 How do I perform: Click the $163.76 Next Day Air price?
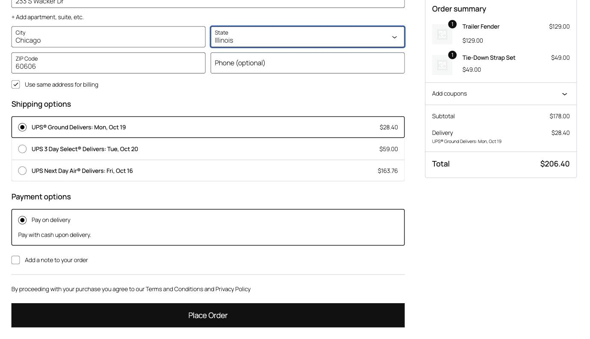pos(388,171)
